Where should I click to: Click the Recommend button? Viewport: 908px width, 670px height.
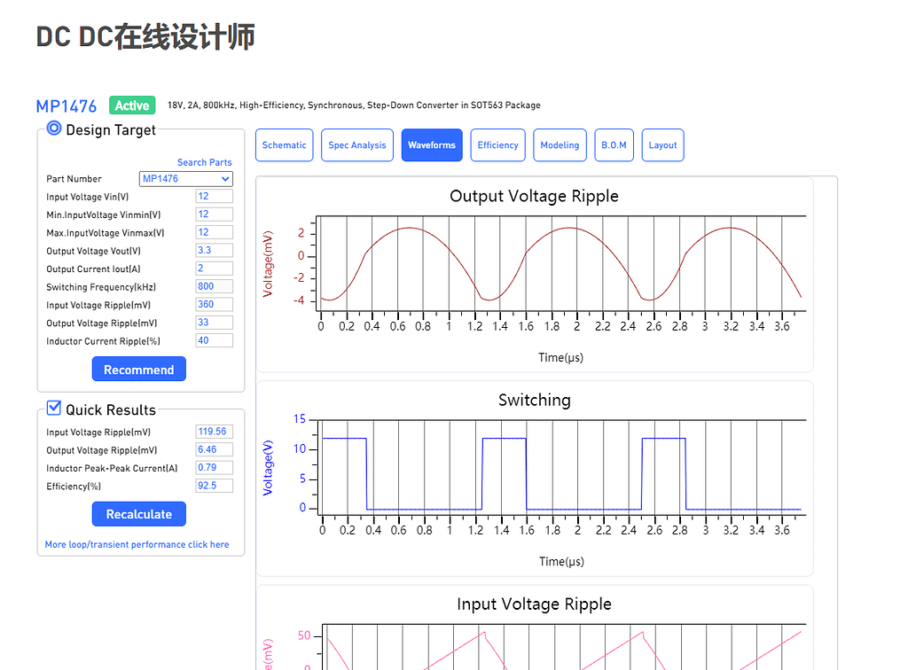point(138,369)
